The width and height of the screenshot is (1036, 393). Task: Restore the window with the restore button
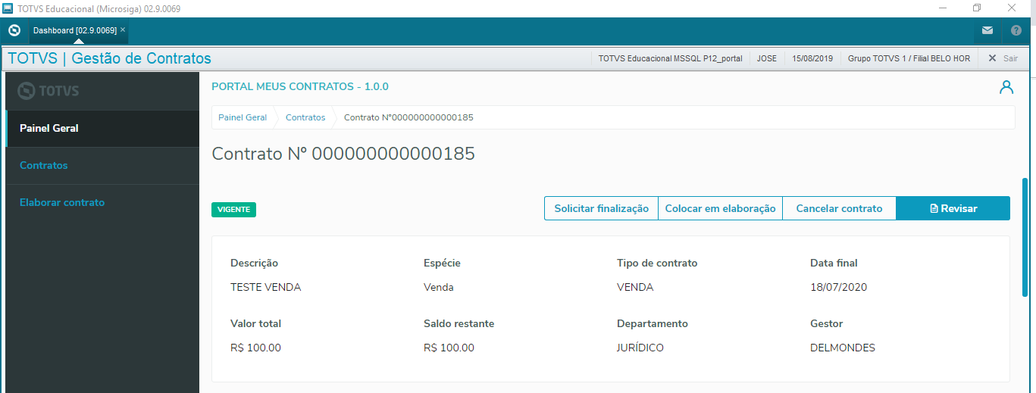point(977,8)
